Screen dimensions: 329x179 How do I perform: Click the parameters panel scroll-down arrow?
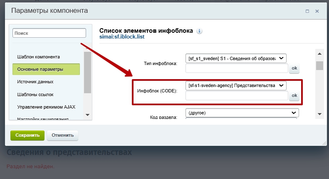[x=319, y=114]
